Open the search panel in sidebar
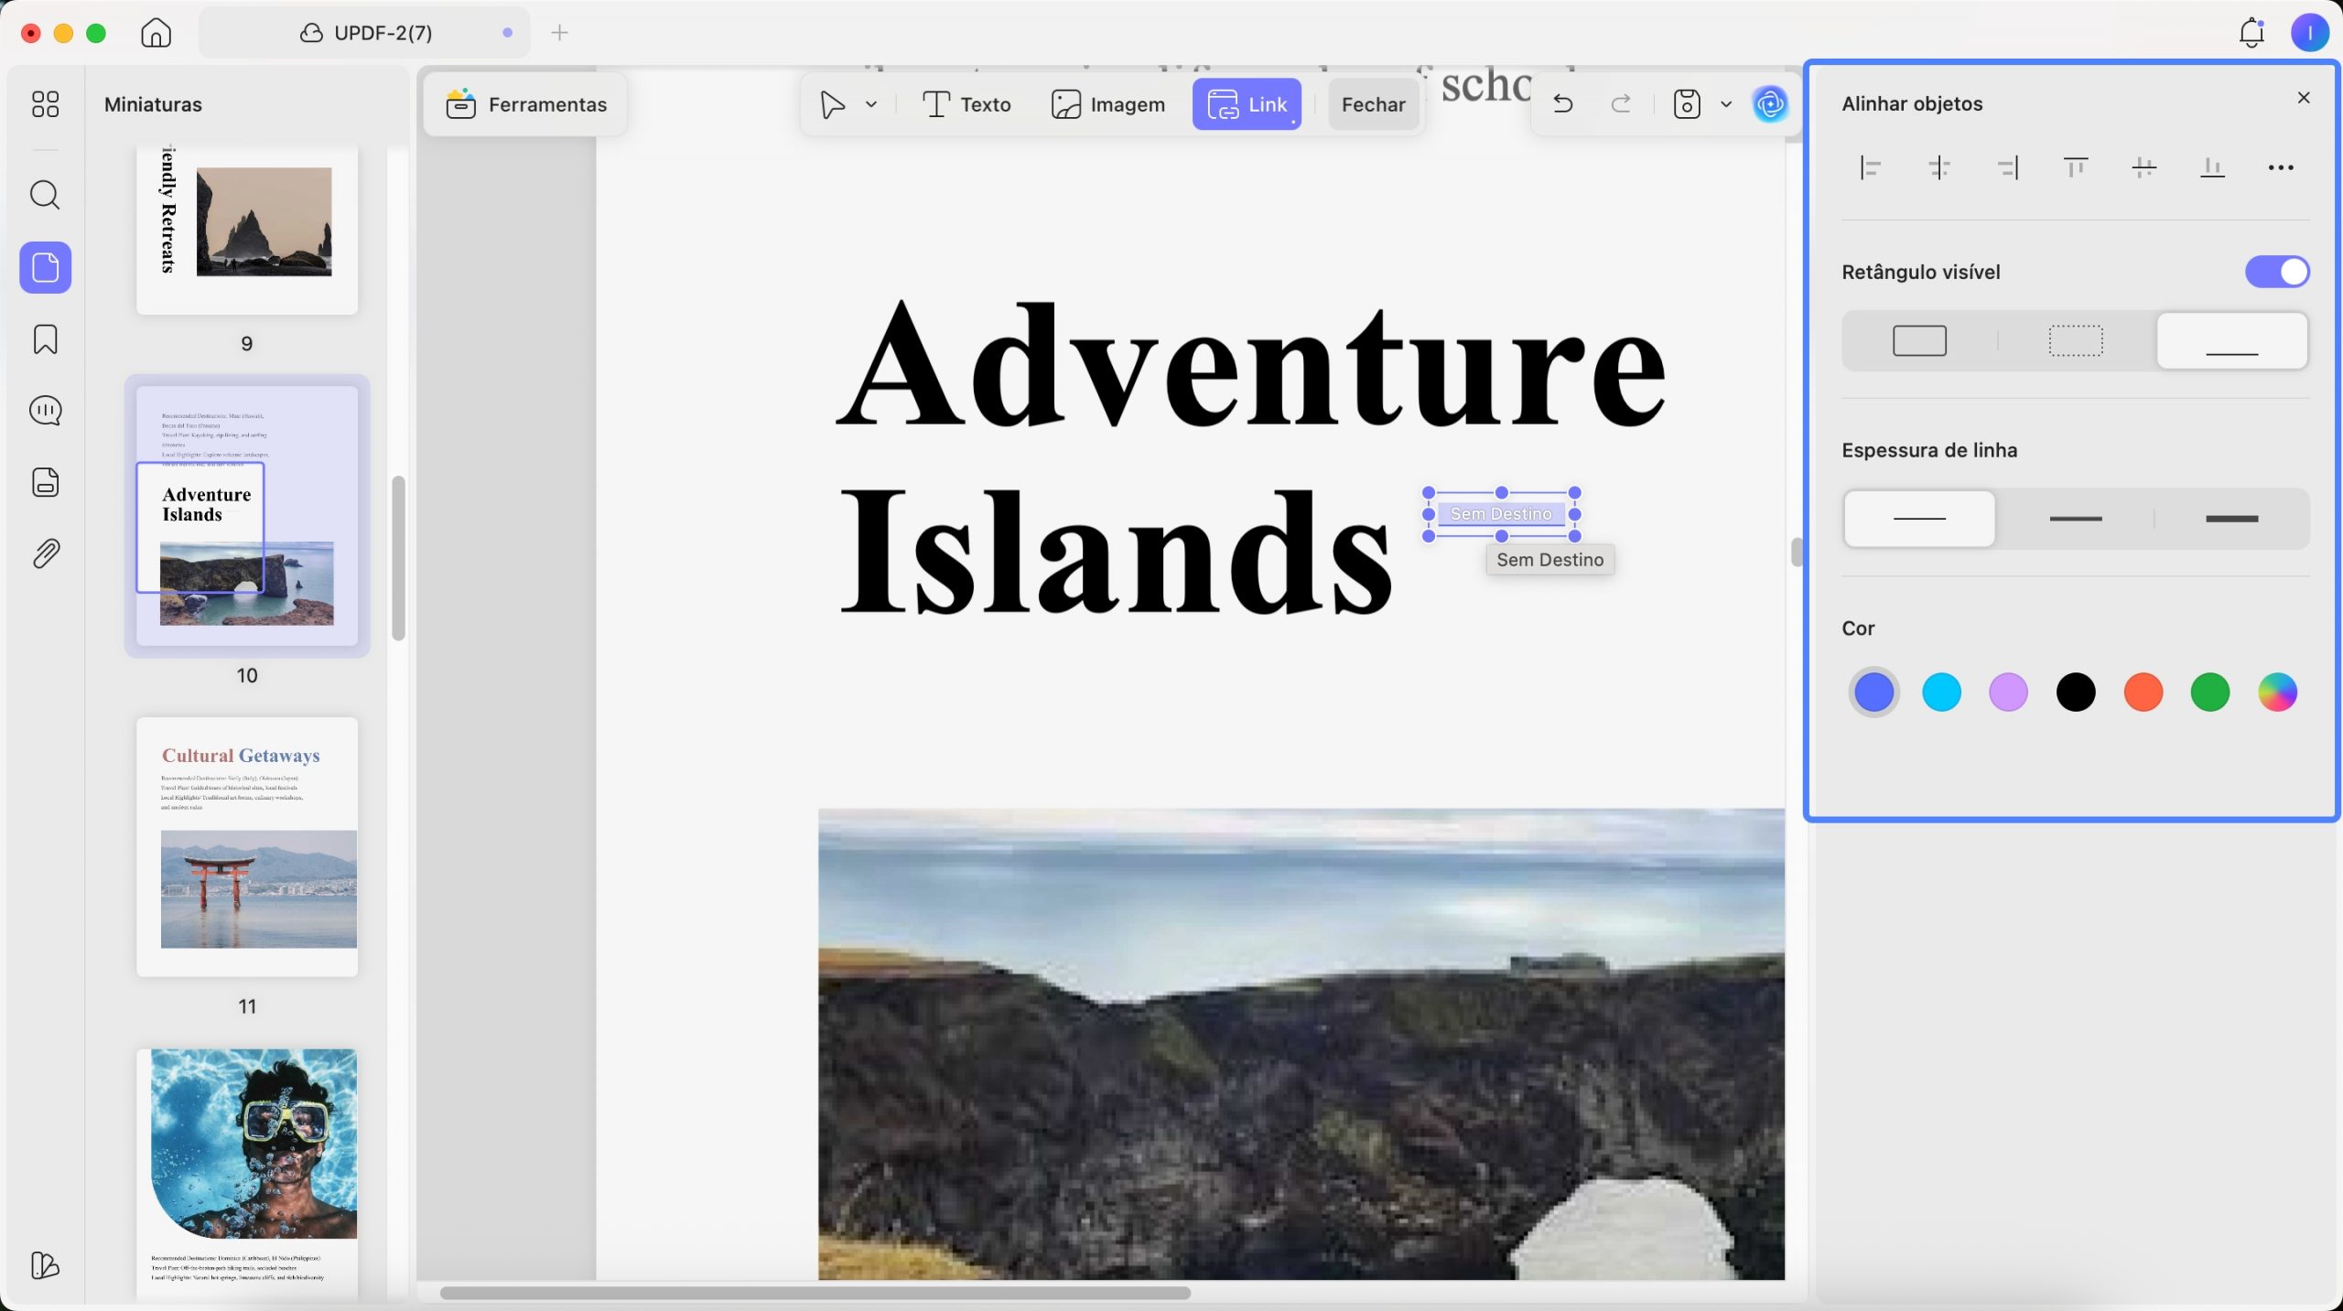The height and width of the screenshot is (1311, 2343). click(45, 195)
